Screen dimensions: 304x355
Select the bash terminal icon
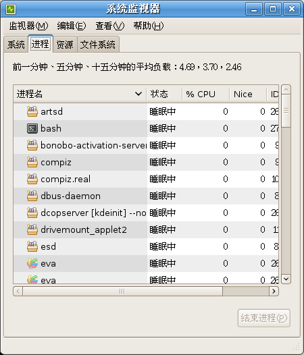(x=32, y=128)
